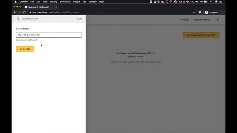Click the Wi-Fi status icon
The width and height of the screenshot is (237, 133).
pyautogui.click(x=171, y=1)
